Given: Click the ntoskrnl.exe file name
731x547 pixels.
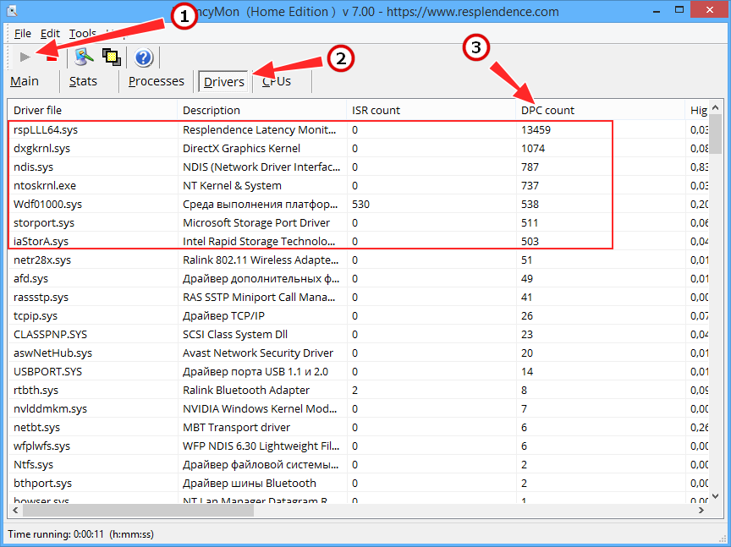Looking at the screenshot, I should coord(45,185).
